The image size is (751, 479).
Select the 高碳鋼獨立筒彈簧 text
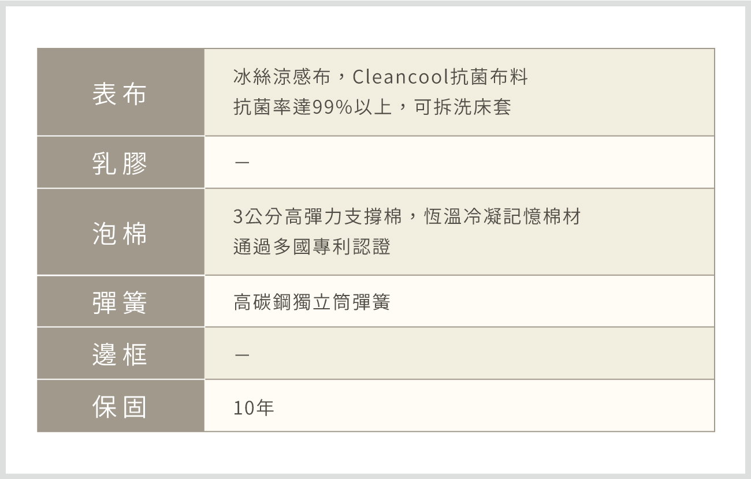312,302
